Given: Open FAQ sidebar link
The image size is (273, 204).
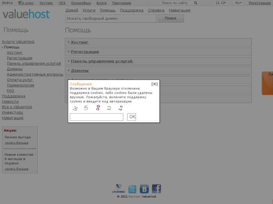Looking at the screenshot, I should (11, 91).
